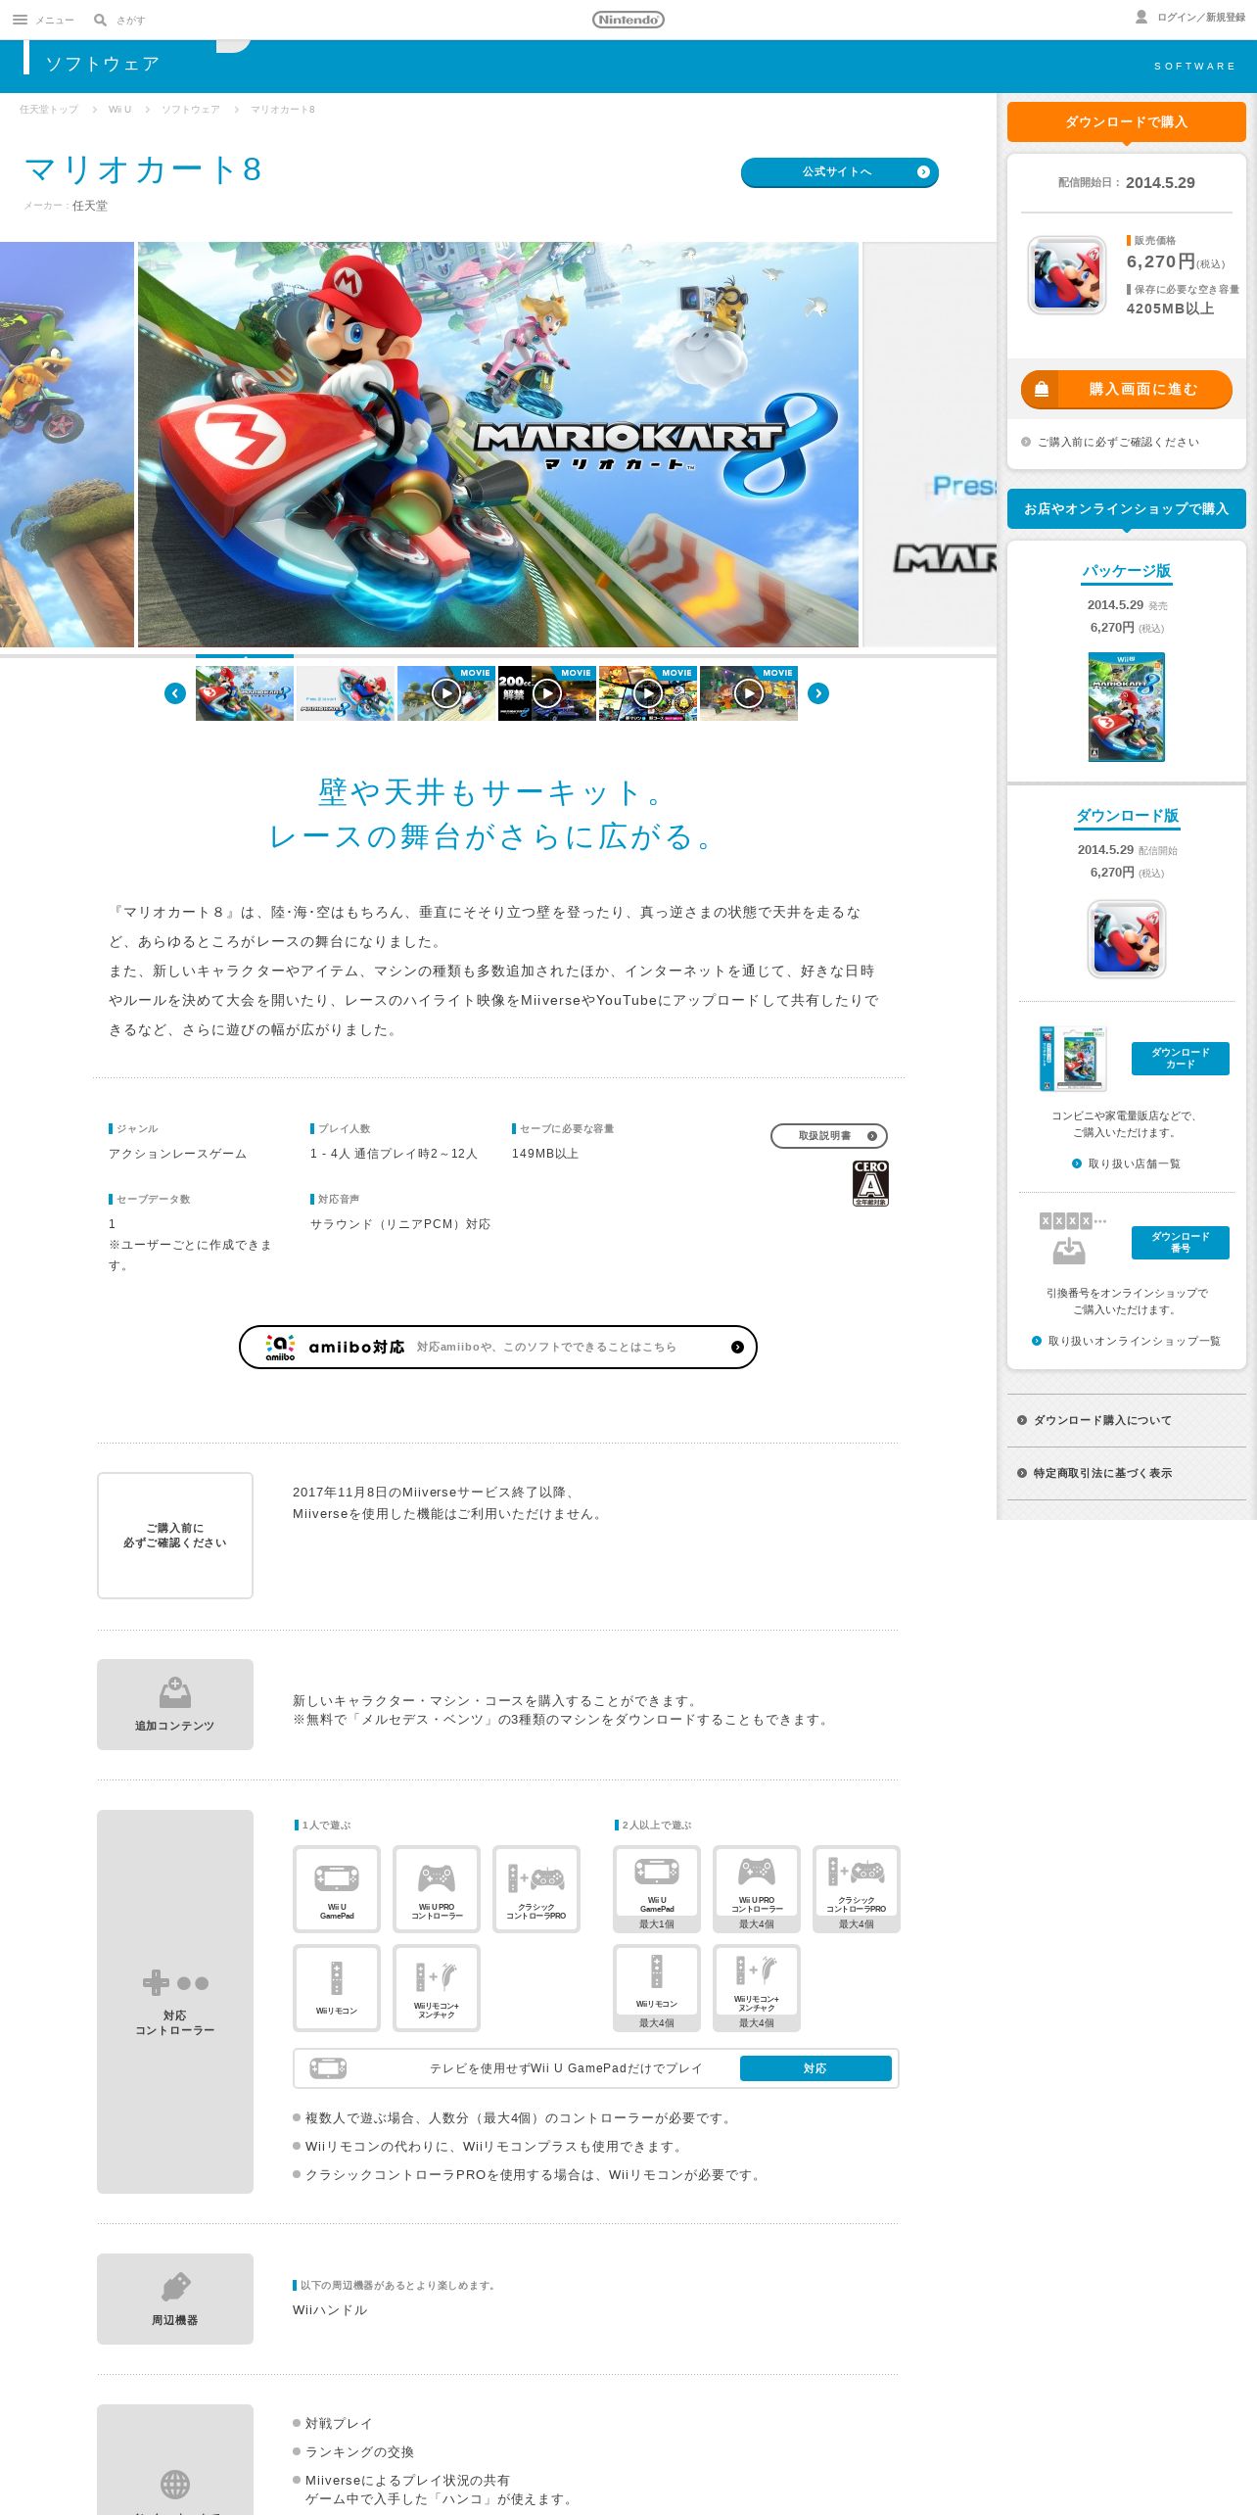Click 購入画面に進む purchase button
Viewport: 1257px width, 2515px height.
tap(1127, 389)
